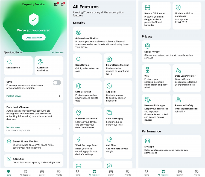Tap Update antivirus databases icon

pyautogui.click(x=178, y=7)
